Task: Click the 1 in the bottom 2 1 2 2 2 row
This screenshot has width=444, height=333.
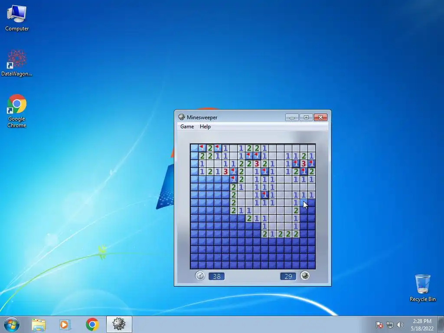Action: 272,234
